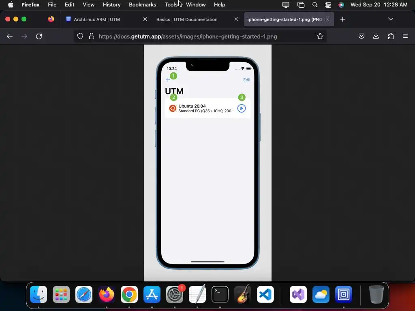Viewport: 415px width, 311px height.
Task: Open System Settings from the dock
Action: (175, 294)
